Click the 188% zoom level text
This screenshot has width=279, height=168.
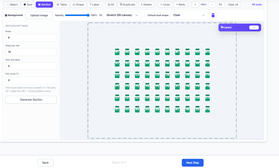203,5
